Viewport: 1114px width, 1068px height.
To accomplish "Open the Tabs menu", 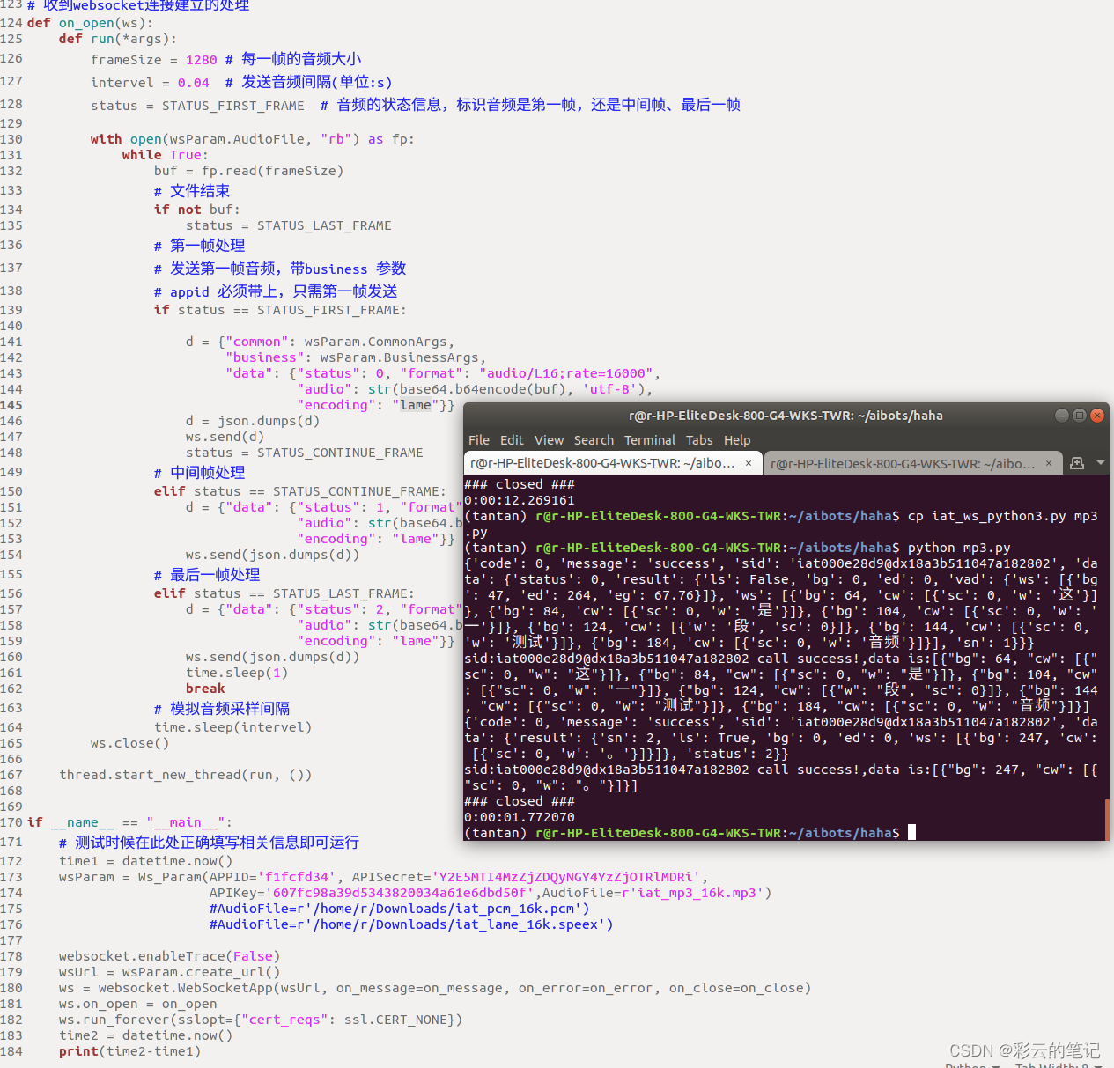I will click(699, 440).
